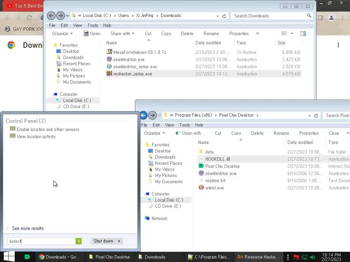Switch to Resource Hacker taskbar item
350x262 pixels.
click(x=258, y=257)
